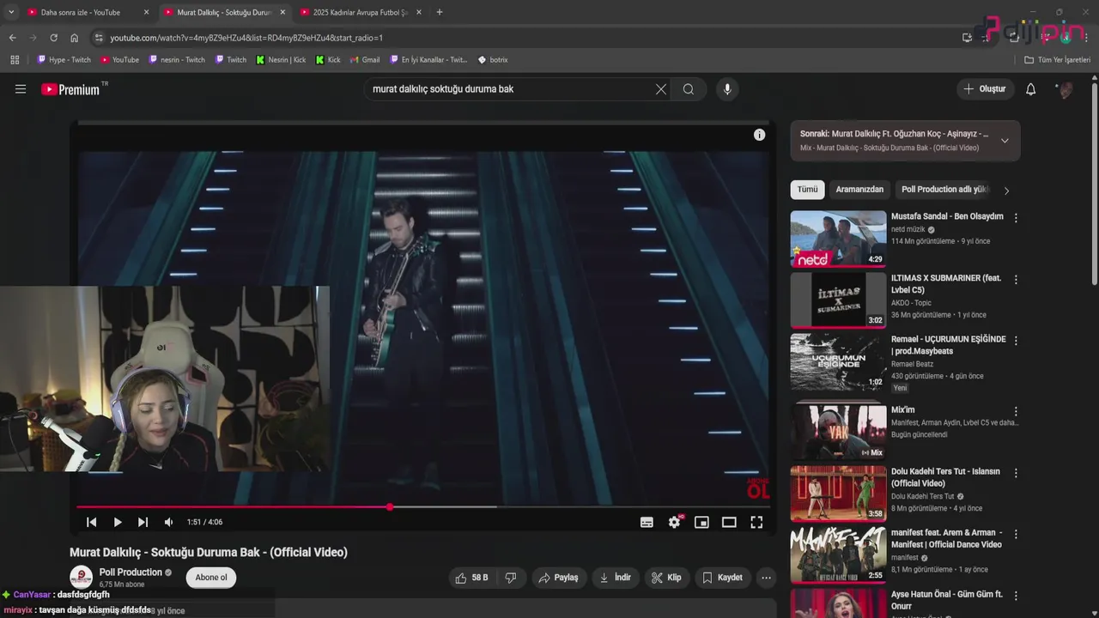Clear the search box text
Screen dimensions: 1099x618
(x=661, y=89)
